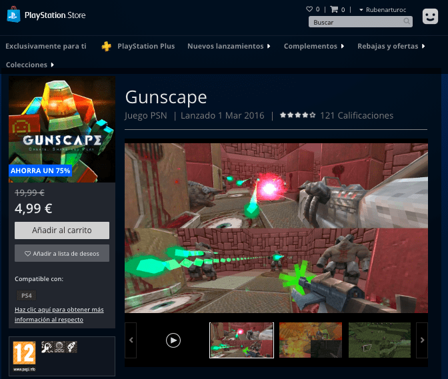
Task: Click the Gunscape cover art image
Action: coord(62,129)
